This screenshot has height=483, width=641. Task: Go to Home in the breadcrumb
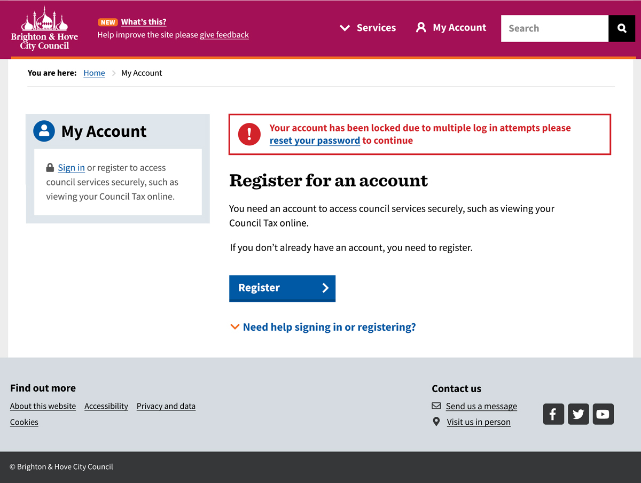(x=94, y=73)
